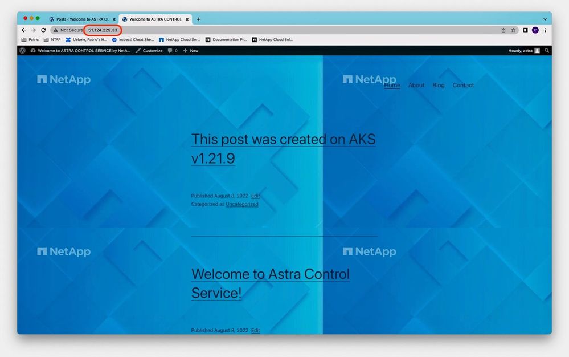Go forward with the browser forward arrow
Screen dimensions: 569x357
(34, 30)
